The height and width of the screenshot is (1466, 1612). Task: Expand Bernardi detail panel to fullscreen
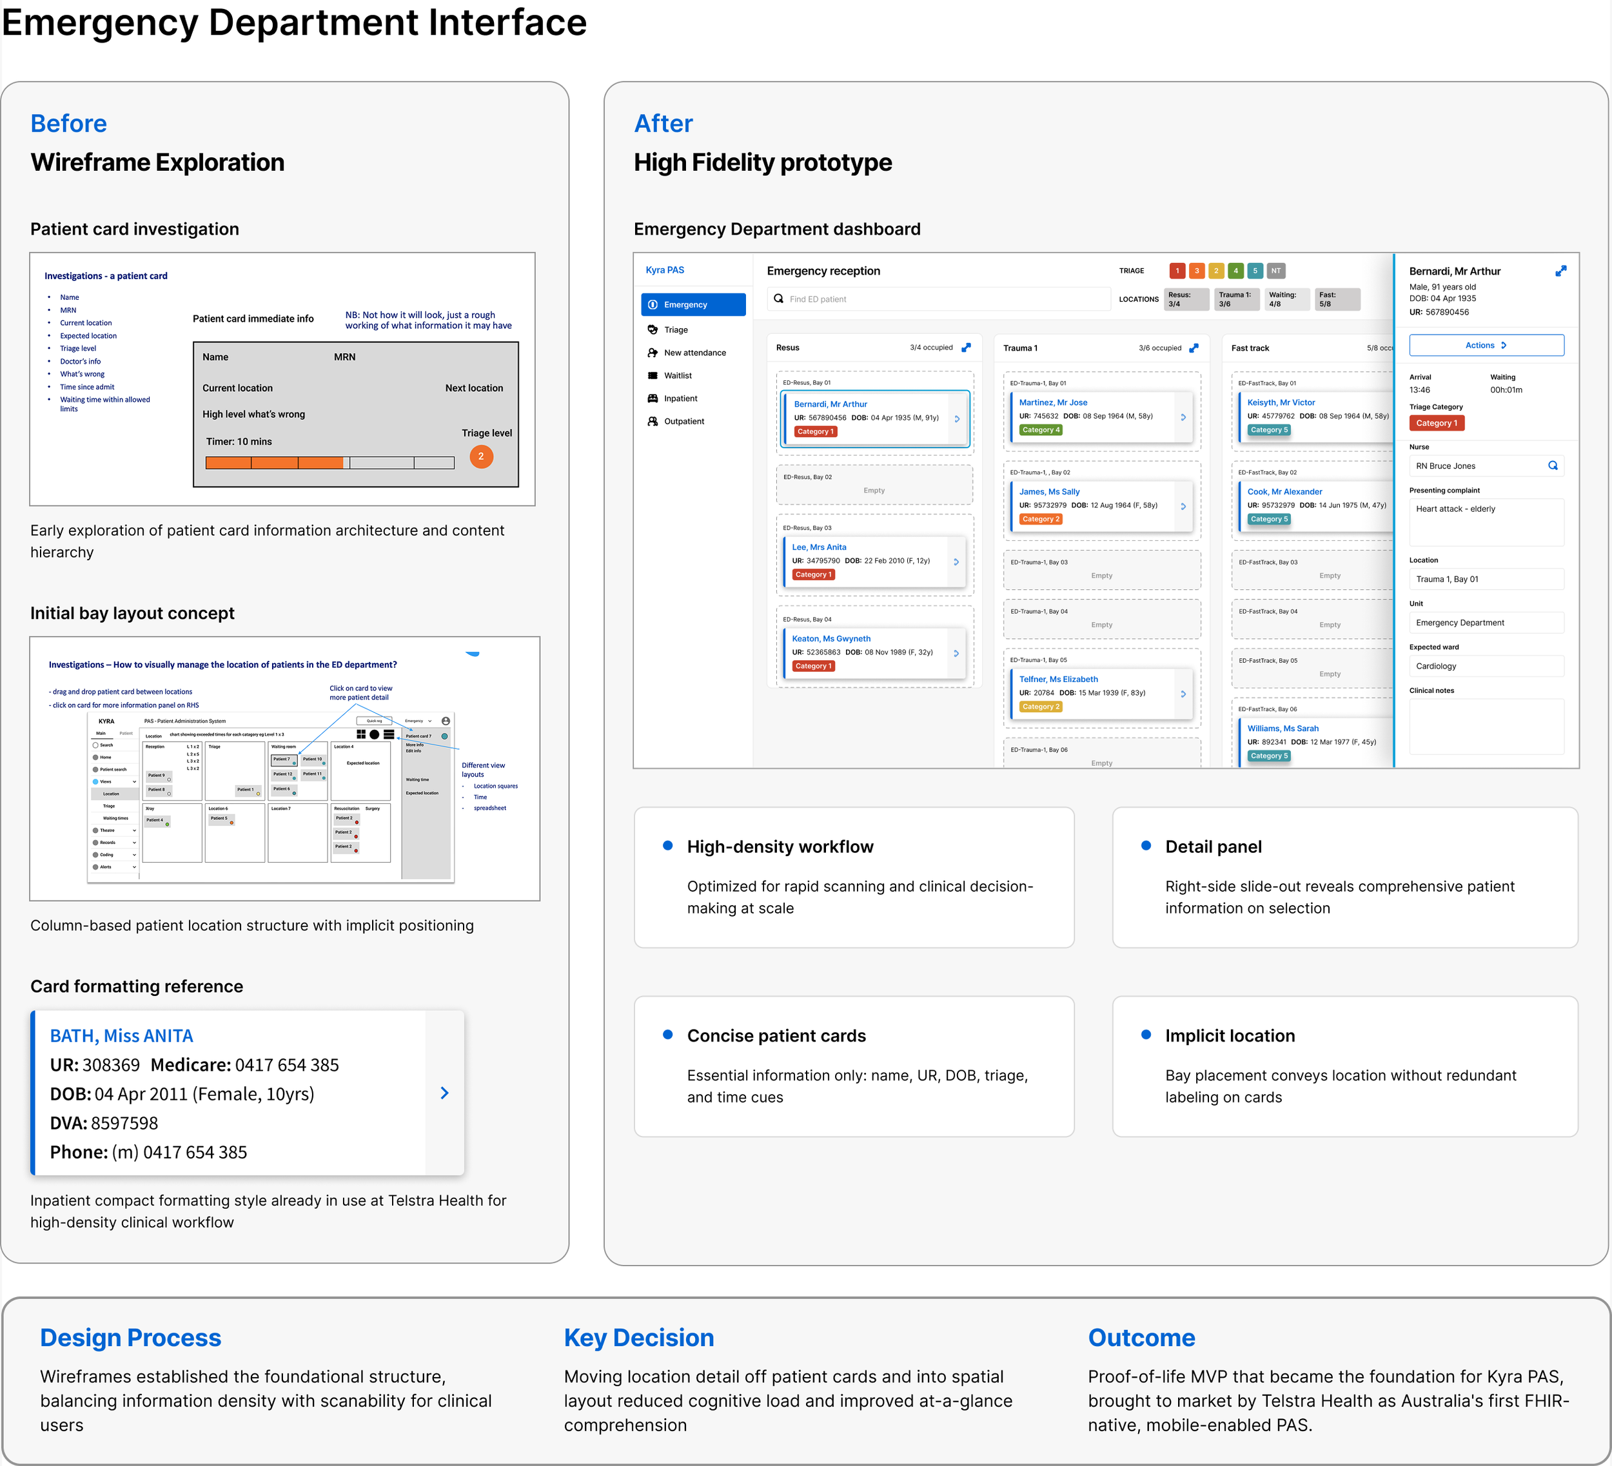[1560, 272]
